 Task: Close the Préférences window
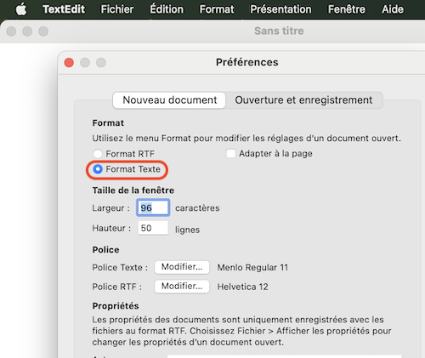69,62
